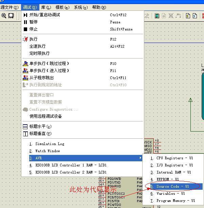The width and height of the screenshot is (204, 208).
Task: Expand the AVR submenu arrow
Action: coord(140,158)
